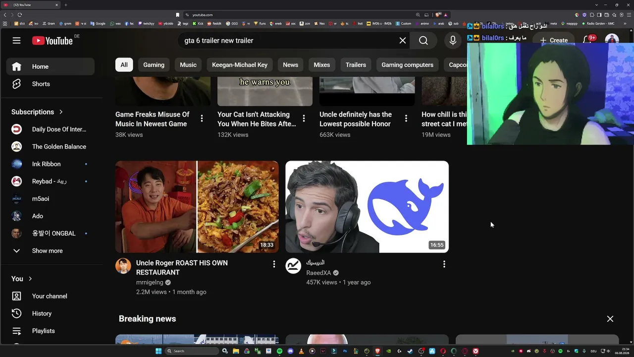Open Daily Dose Of Internet subscription

coord(51,129)
